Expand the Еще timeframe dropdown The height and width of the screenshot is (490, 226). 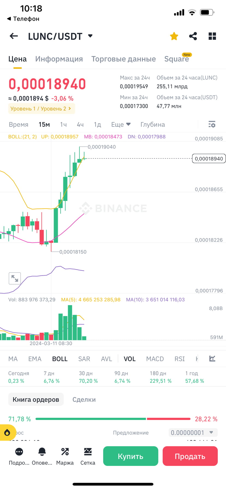pos(120,124)
